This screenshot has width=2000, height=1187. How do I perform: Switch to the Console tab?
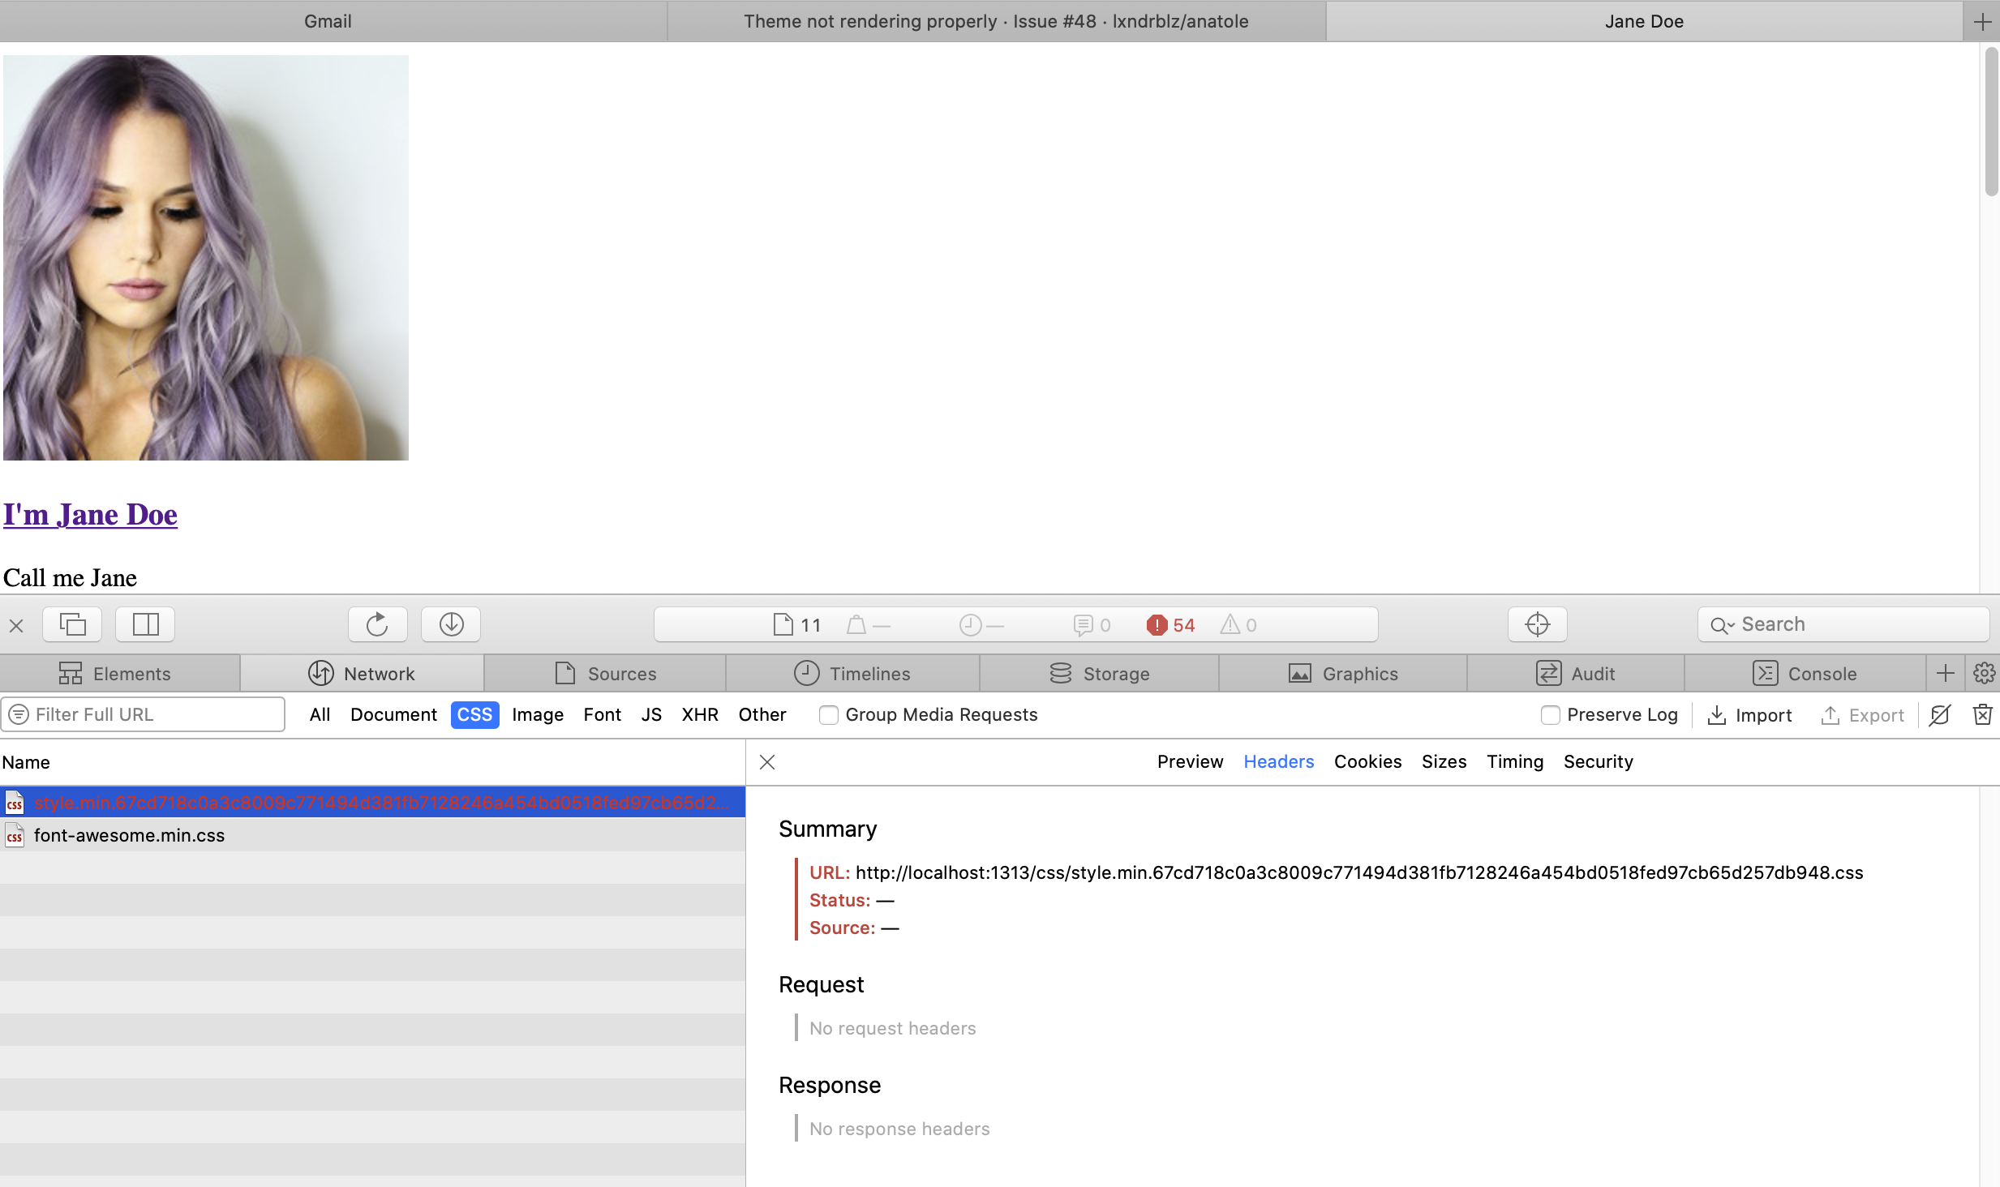click(1805, 673)
